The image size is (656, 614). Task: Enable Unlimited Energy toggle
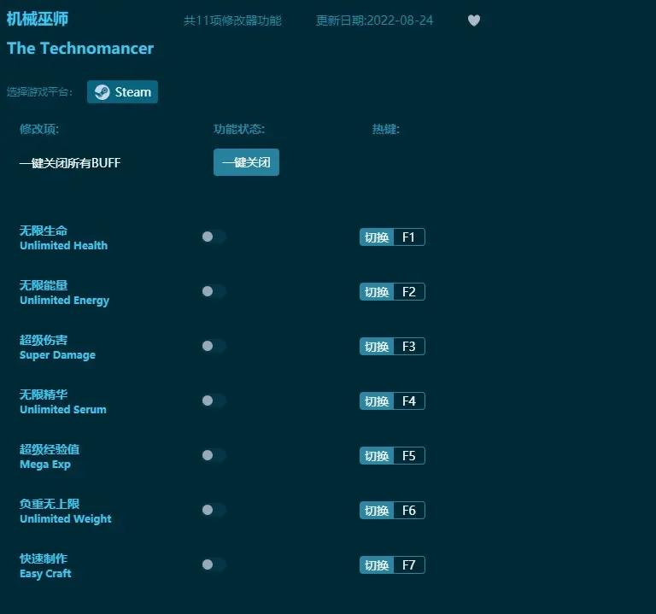(x=214, y=291)
